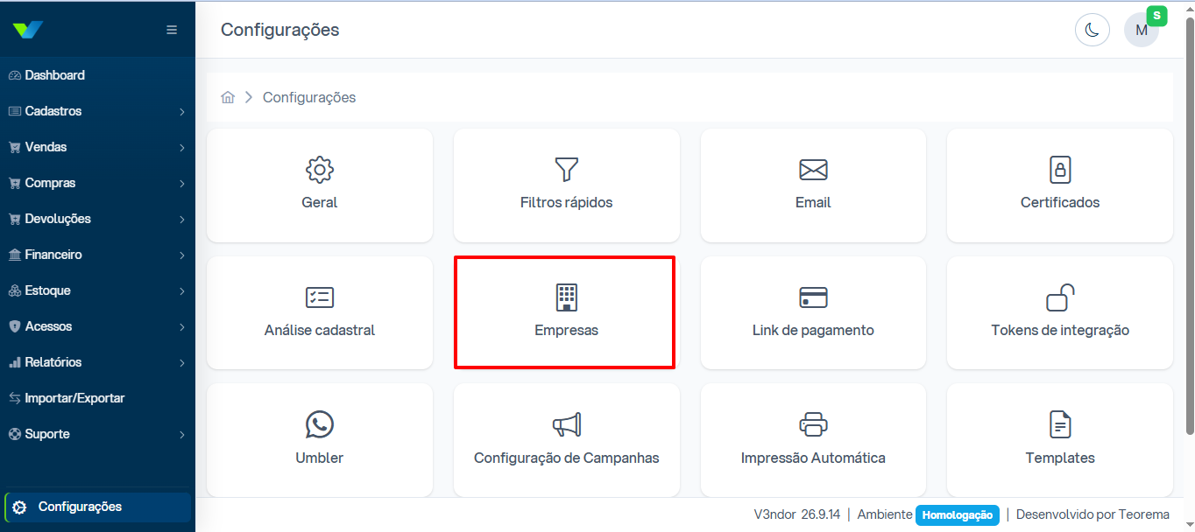This screenshot has width=1195, height=532.
Task: Click Financeiro bank icon in sidebar
Action: pos(15,255)
